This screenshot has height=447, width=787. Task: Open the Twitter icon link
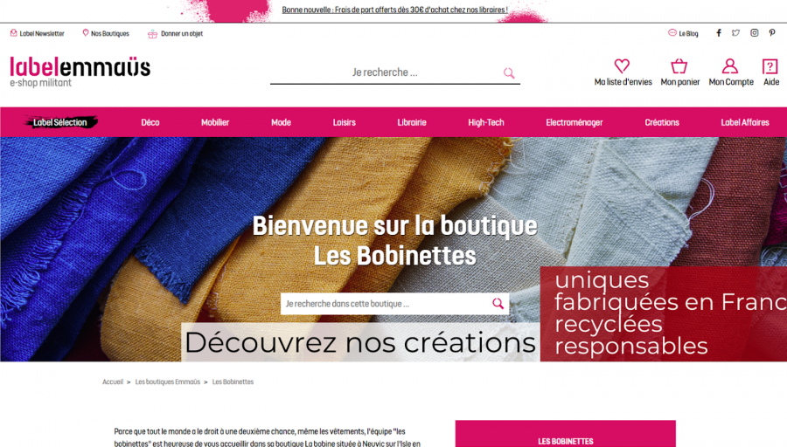[735, 33]
